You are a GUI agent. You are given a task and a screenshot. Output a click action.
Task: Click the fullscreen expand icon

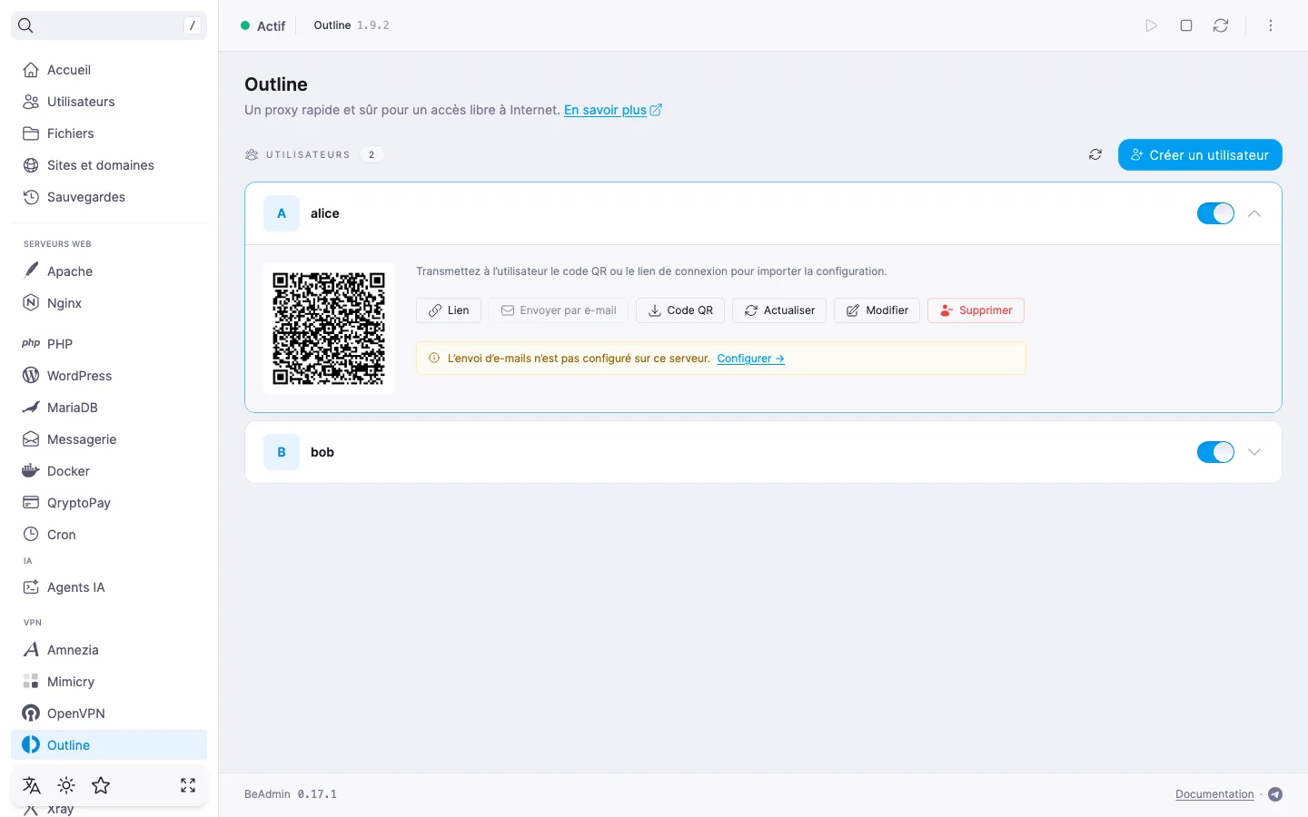click(188, 785)
